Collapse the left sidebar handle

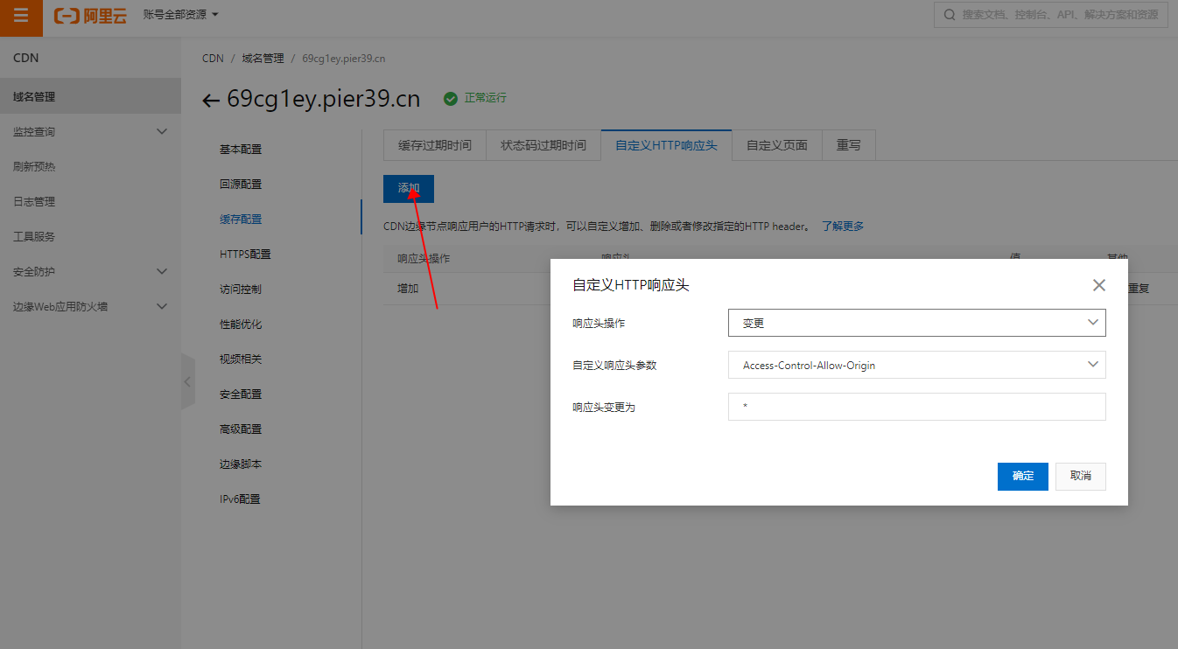[x=187, y=381]
